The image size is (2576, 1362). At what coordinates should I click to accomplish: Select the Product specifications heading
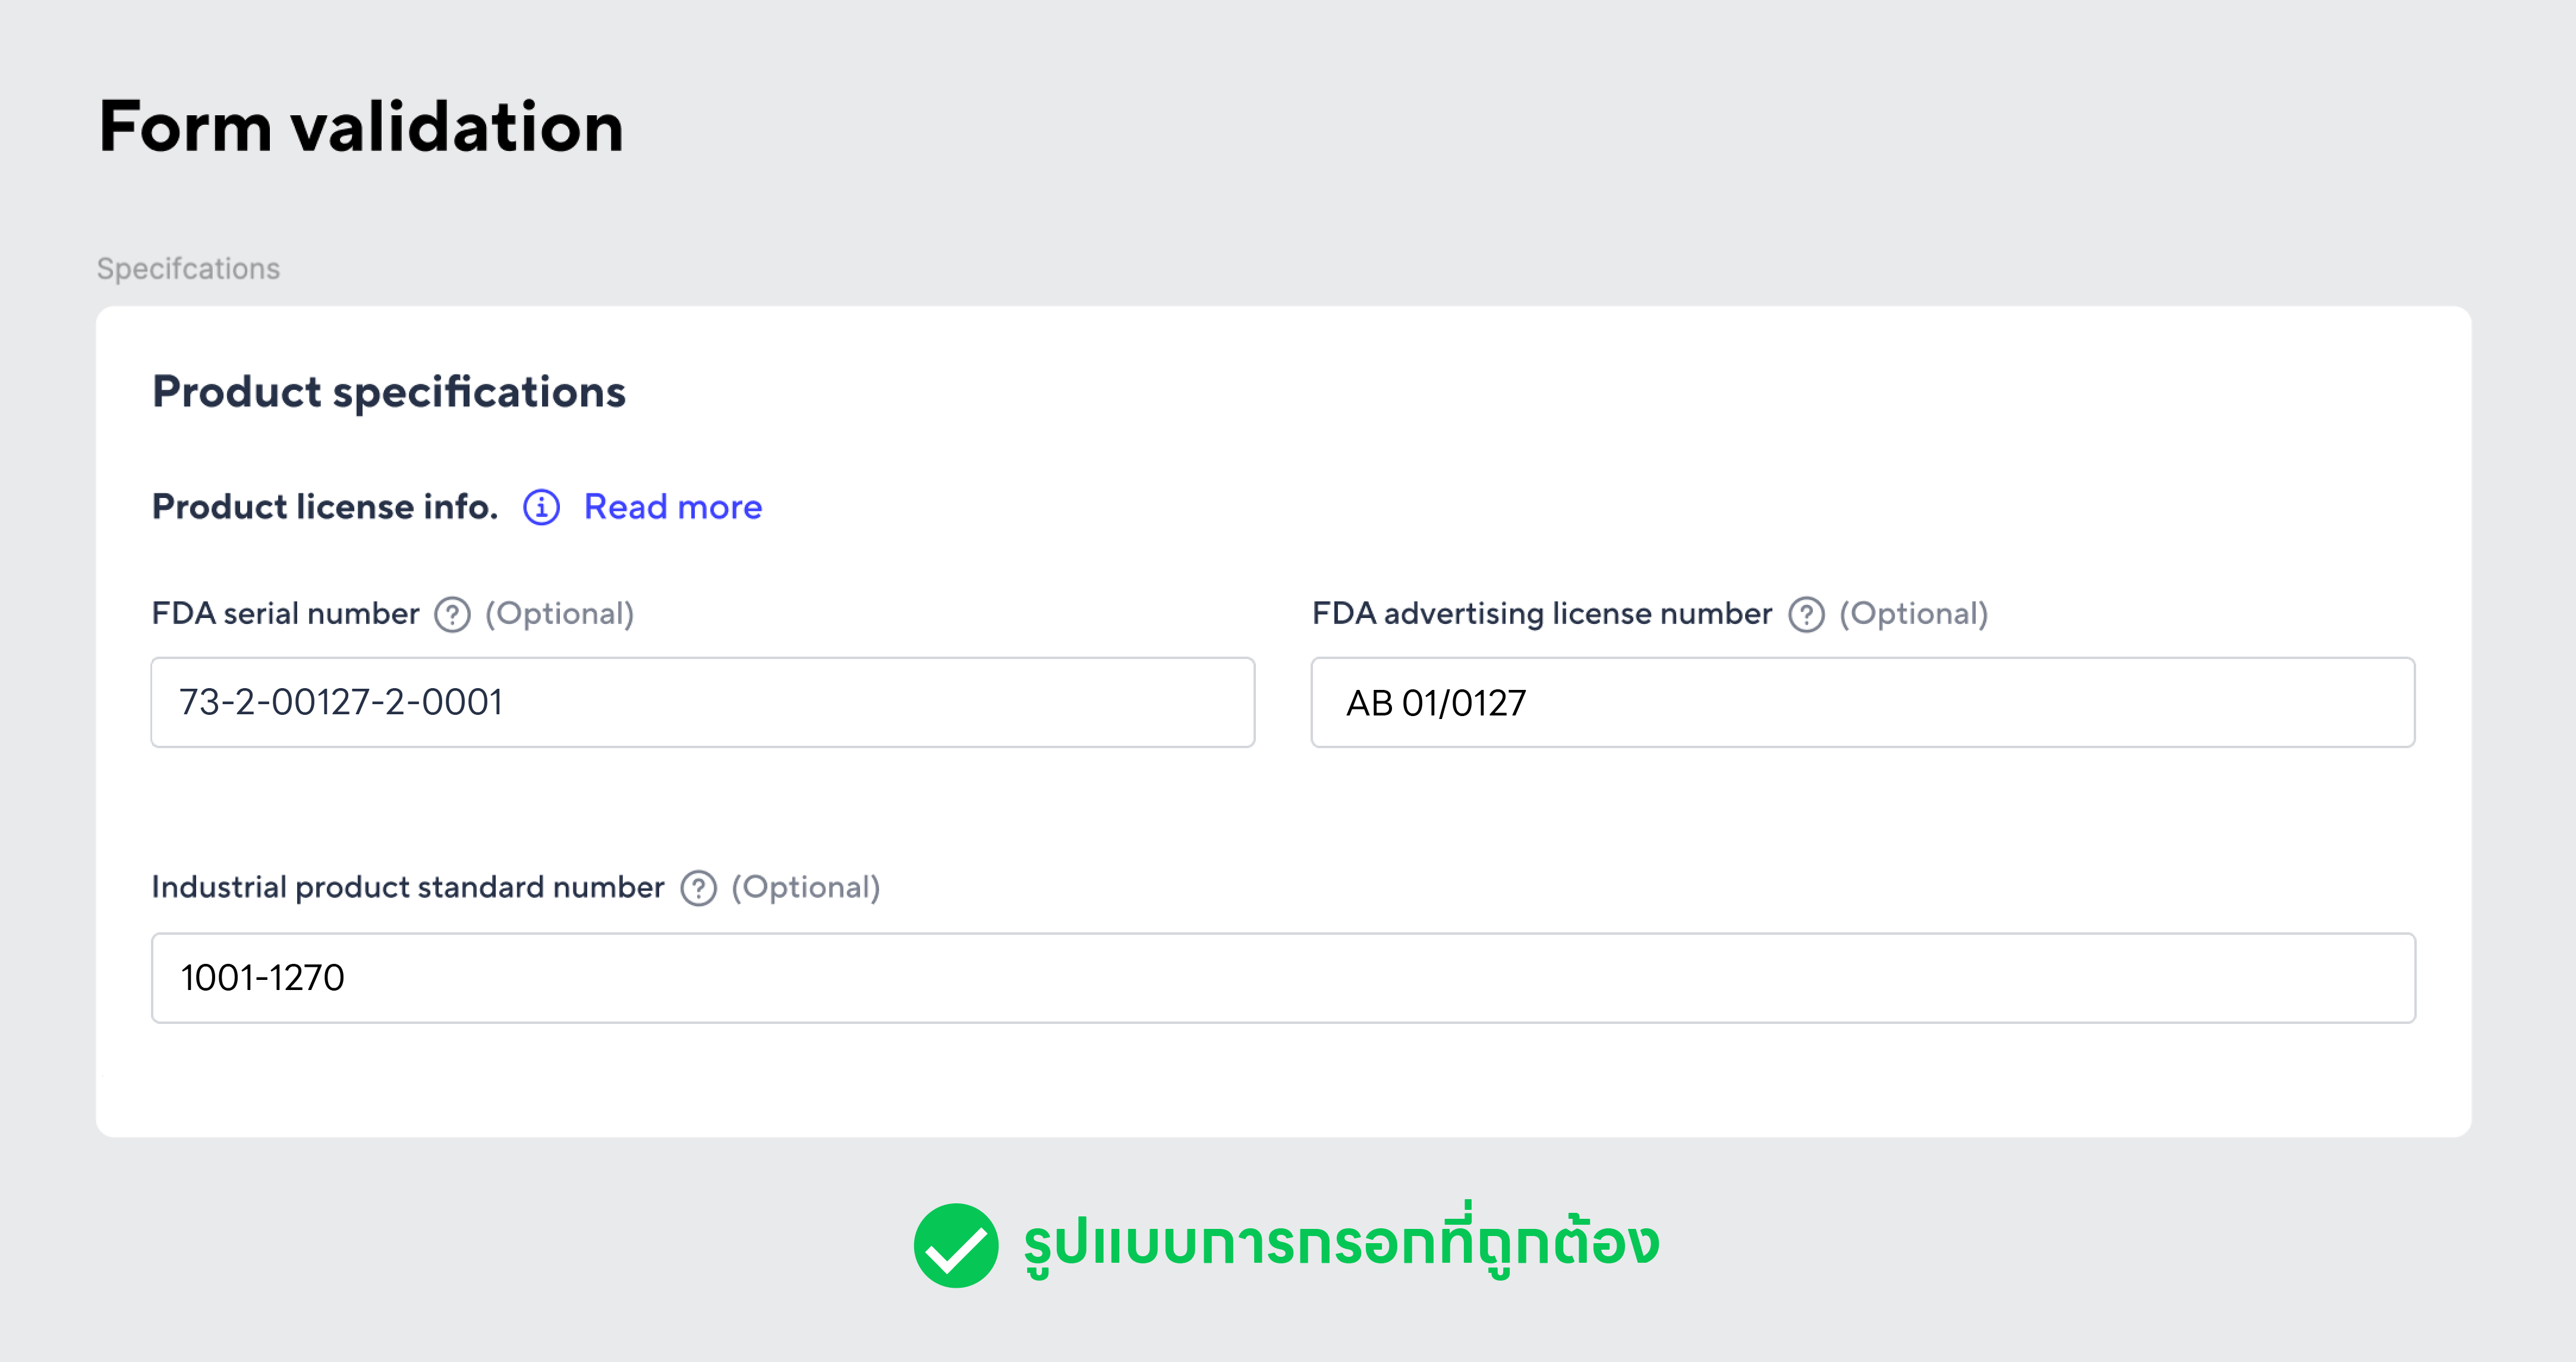tap(389, 391)
